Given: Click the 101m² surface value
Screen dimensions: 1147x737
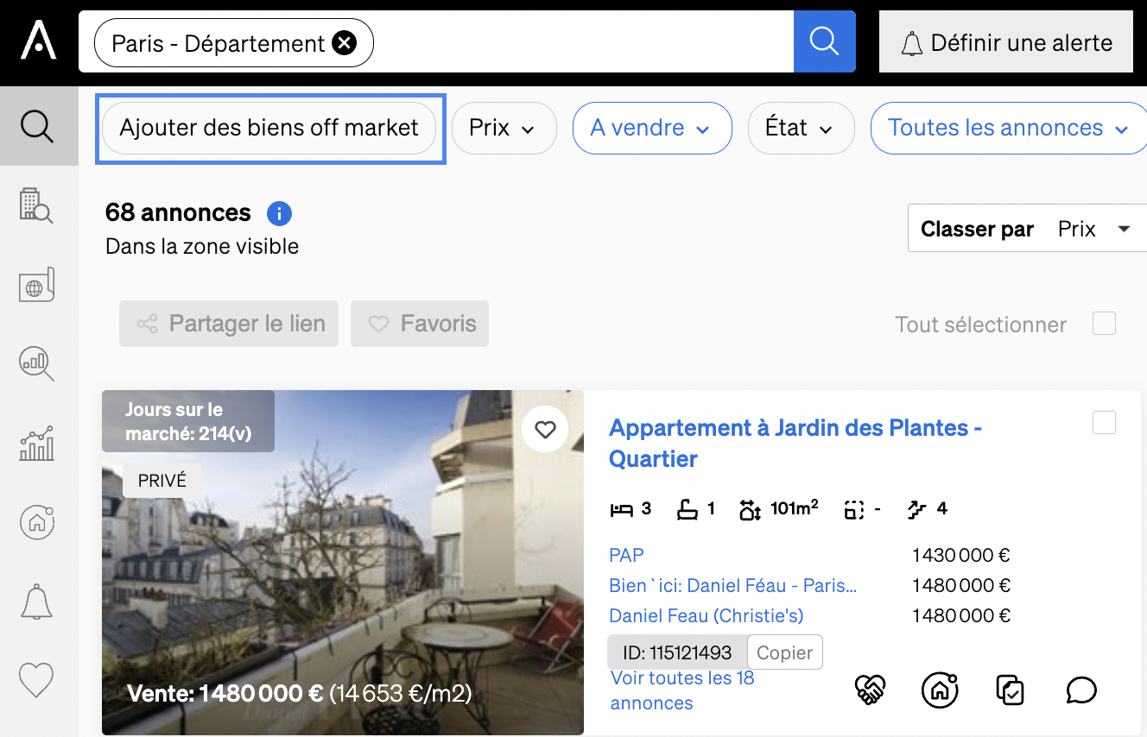Looking at the screenshot, I should 794,508.
